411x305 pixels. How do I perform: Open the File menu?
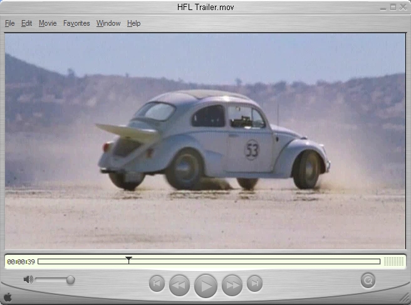coord(9,23)
